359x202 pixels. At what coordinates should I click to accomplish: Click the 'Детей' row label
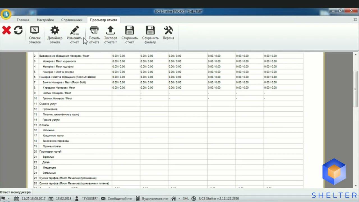pyautogui.click(x=46, y=162)
